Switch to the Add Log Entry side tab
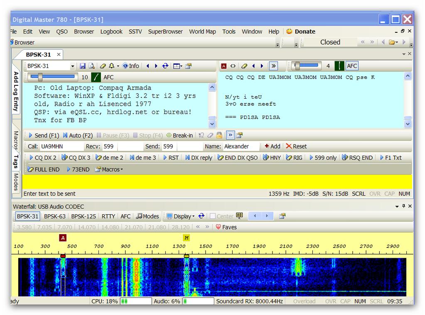425x315 pixels. tap(16, 91)
